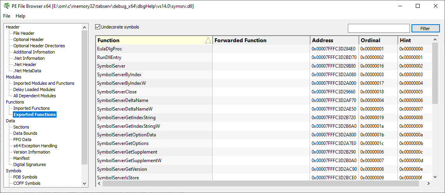Click table horizontal scroll left arrow

click(x=99, y=184)
